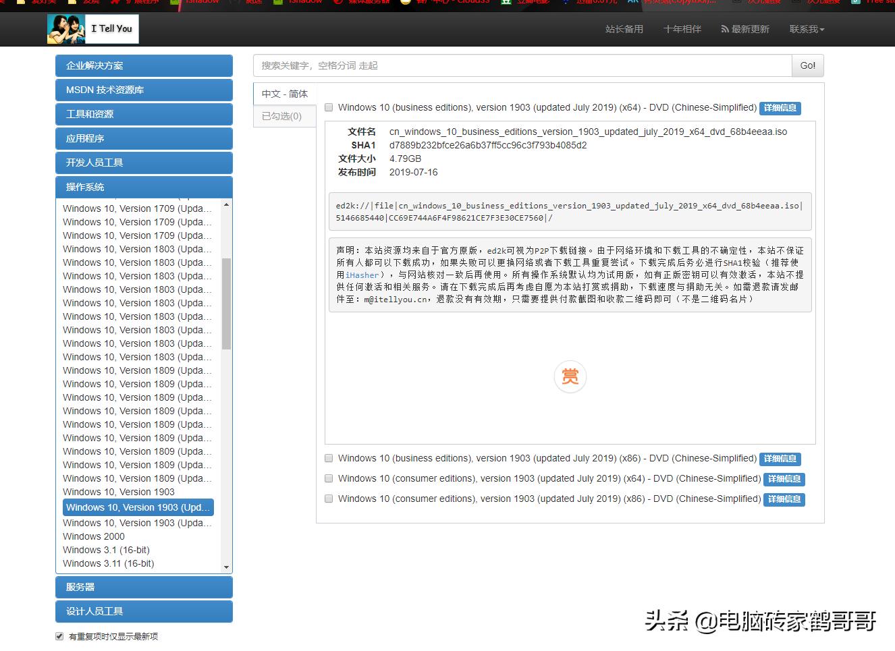Expand the 服务器 category panel
Screen dimensions: 895x651
coord(144,587)
